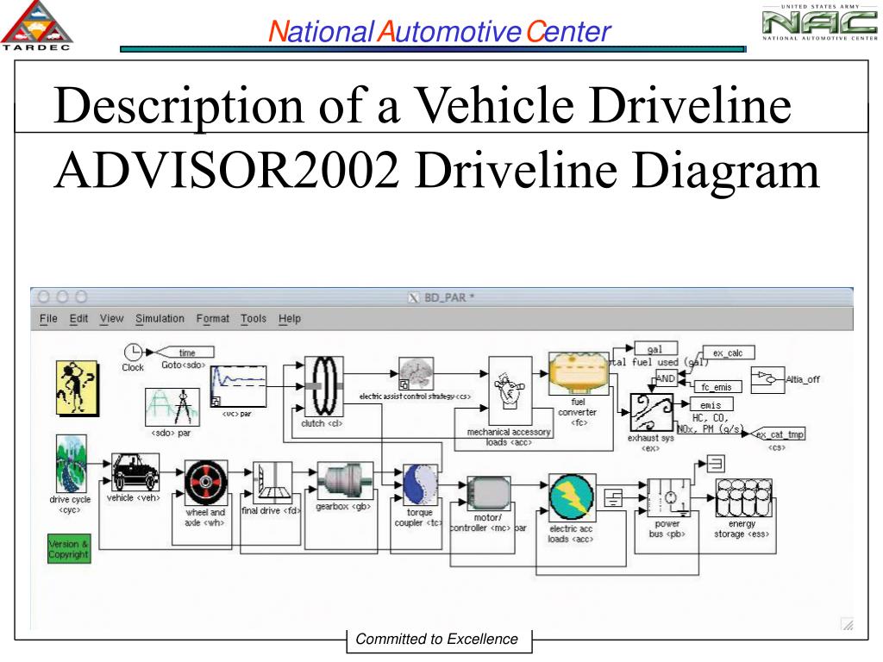Open the Format menu
This screenshot has width=883, height=662.
pyautogui.click(x=213, y=319)
